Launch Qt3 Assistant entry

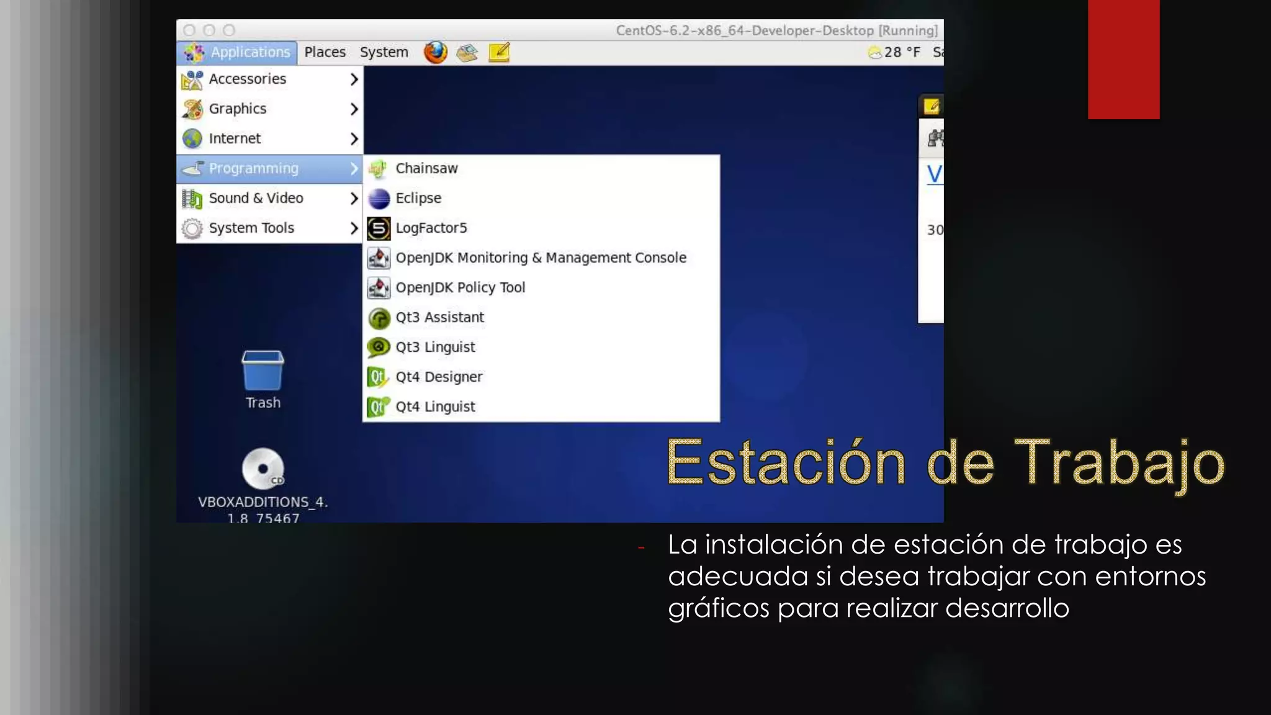click(x=541, y=318)
